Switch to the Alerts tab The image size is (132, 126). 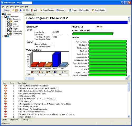click(x=4, y=120)
